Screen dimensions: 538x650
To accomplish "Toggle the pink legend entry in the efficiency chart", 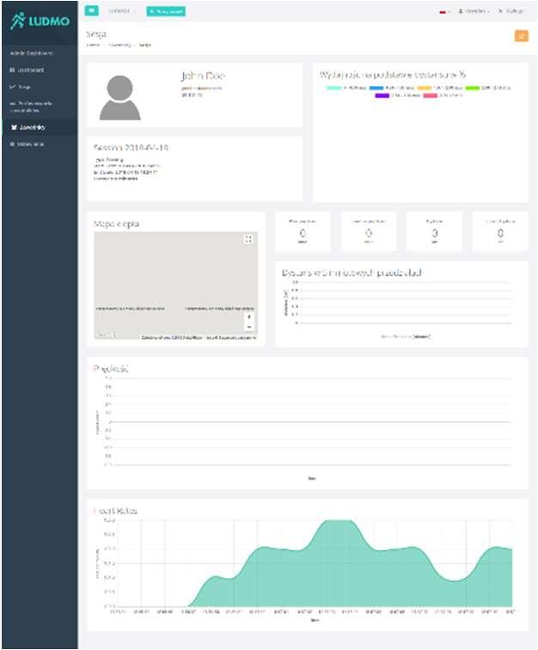I will 443,95.
